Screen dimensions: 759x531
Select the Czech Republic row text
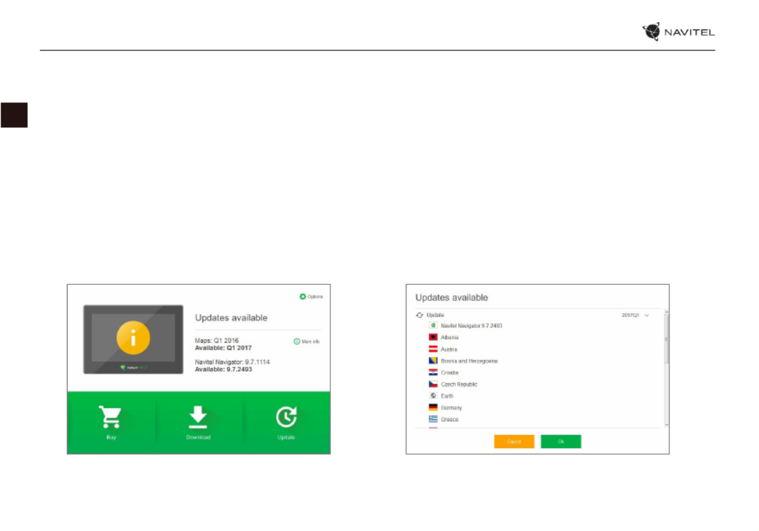pos(459,385)
